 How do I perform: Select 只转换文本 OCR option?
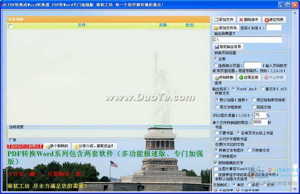coord(249,150)
